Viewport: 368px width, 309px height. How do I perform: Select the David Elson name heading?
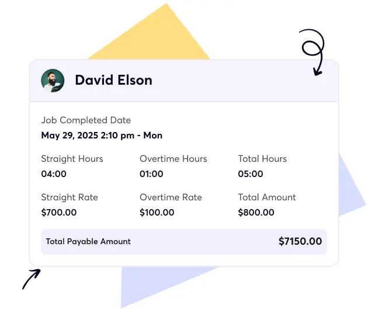tap(113, 81)
